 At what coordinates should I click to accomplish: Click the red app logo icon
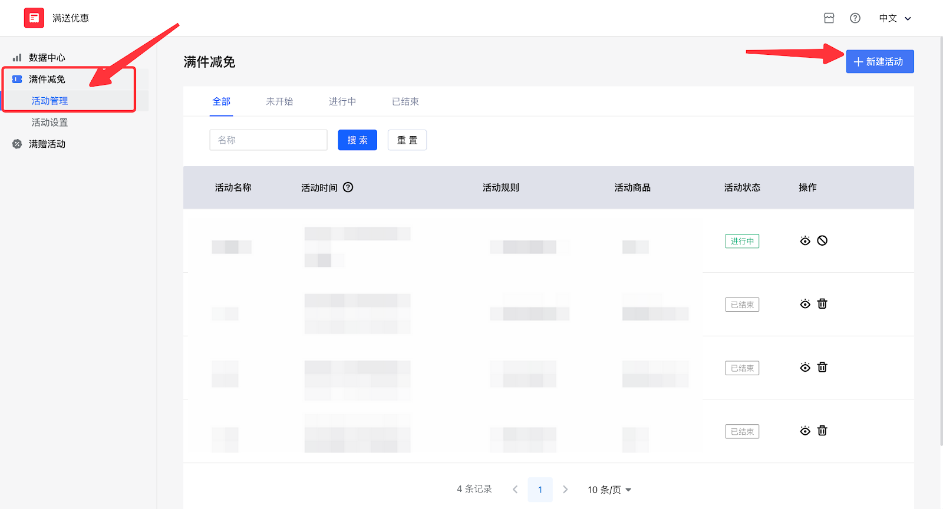tap(34, 18)
